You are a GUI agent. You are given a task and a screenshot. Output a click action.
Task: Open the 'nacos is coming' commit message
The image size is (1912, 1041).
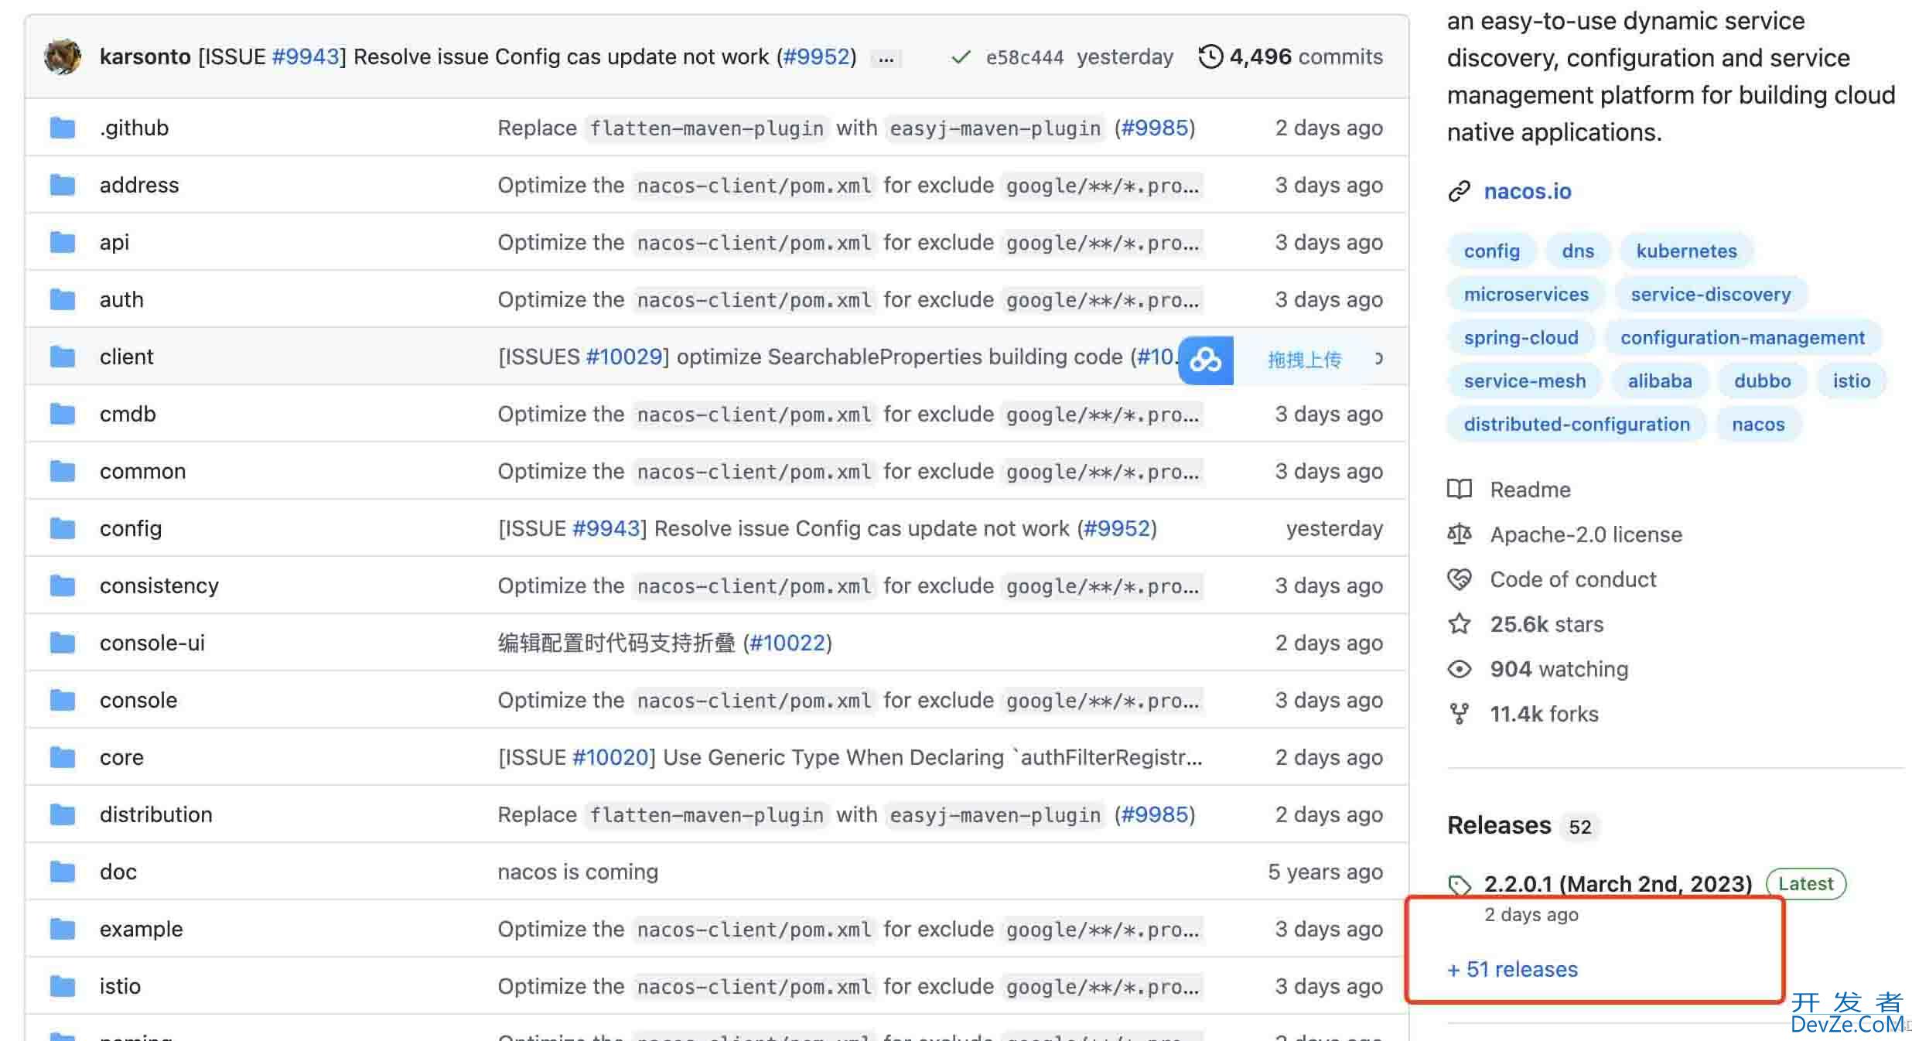click(x=578, y=872)
